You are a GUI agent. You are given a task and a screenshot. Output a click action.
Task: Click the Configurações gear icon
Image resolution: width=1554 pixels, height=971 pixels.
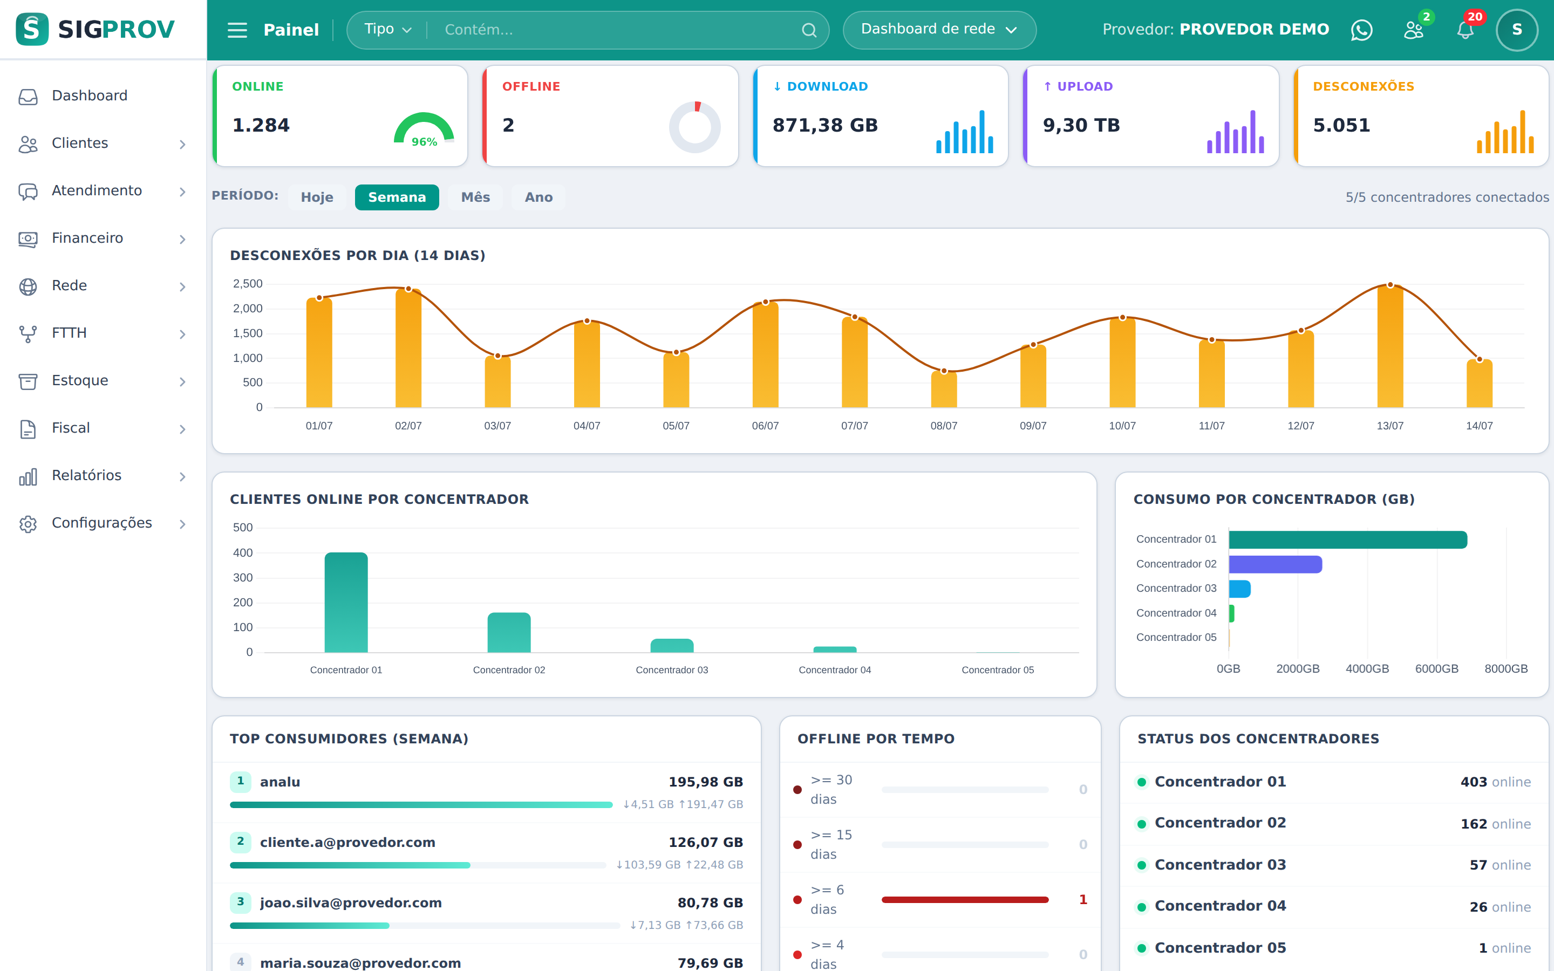click(28, 524)
